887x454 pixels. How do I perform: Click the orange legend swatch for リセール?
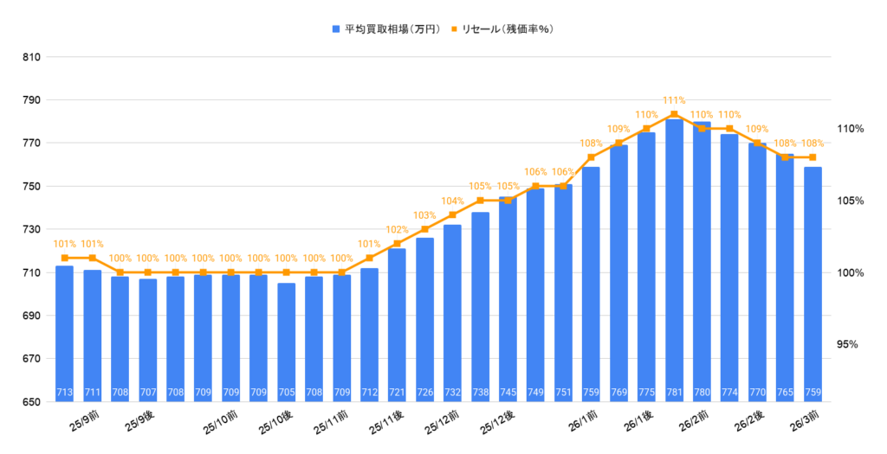click(x=454, y=29)
